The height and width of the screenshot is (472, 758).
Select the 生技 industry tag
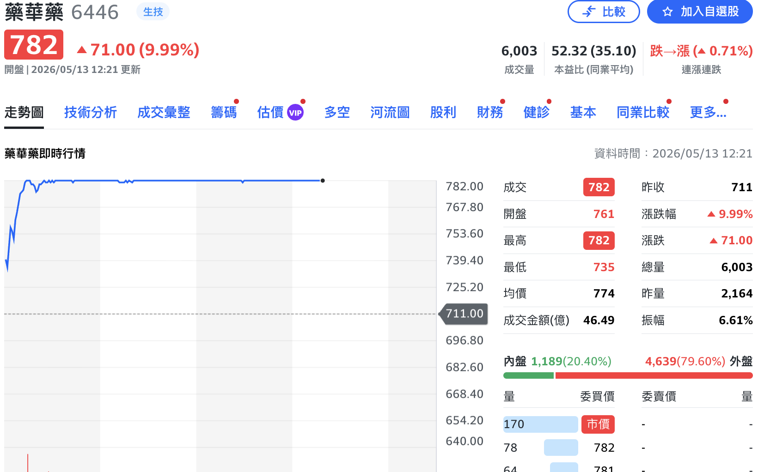[153, 12]
